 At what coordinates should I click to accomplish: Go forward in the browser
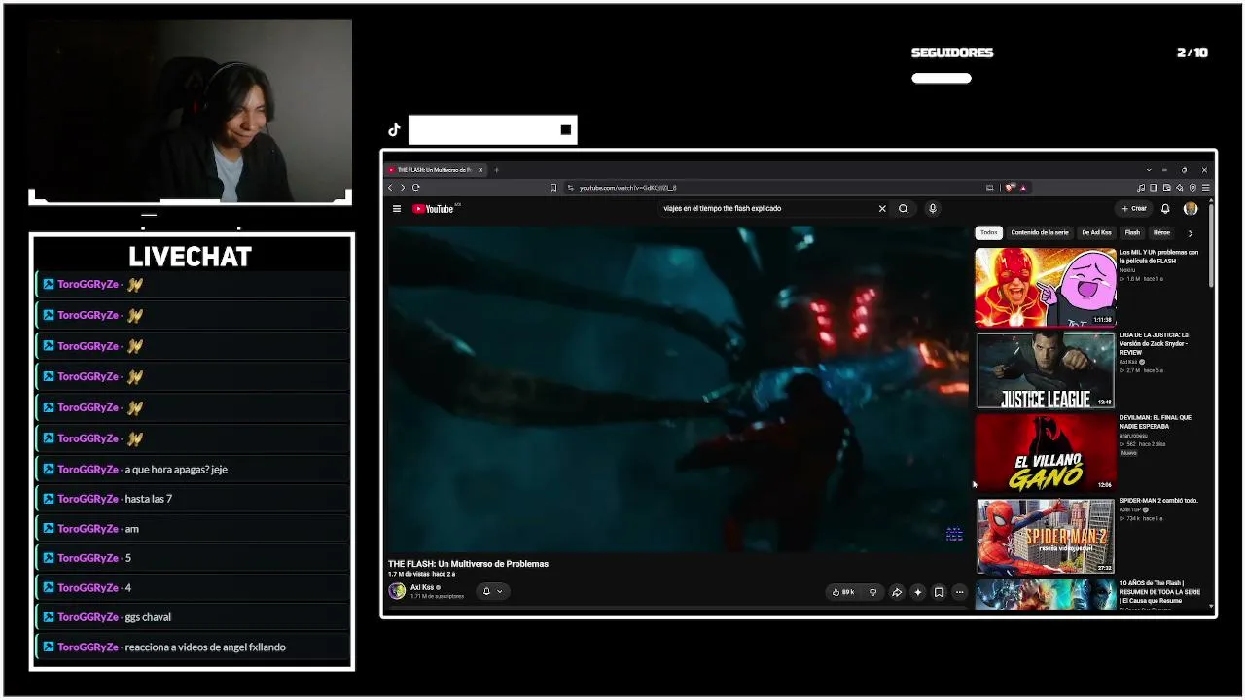coord(403,188)
